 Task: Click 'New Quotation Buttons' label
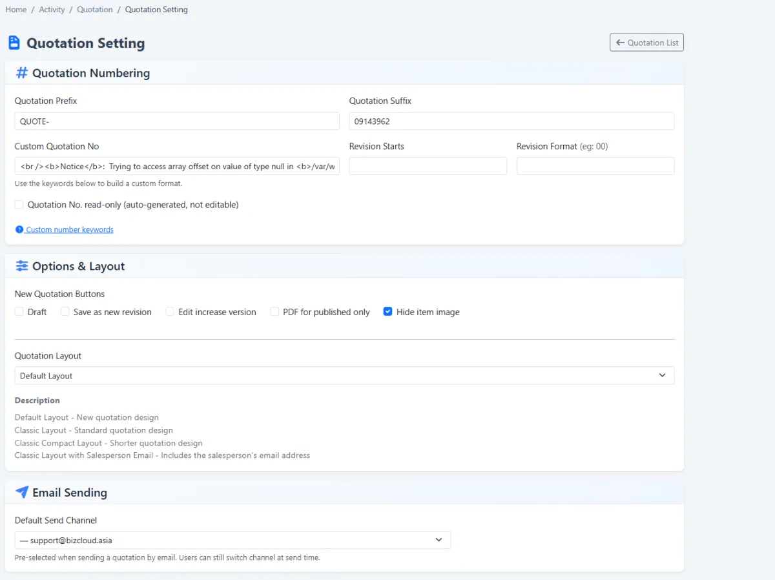tap(59, 294)
